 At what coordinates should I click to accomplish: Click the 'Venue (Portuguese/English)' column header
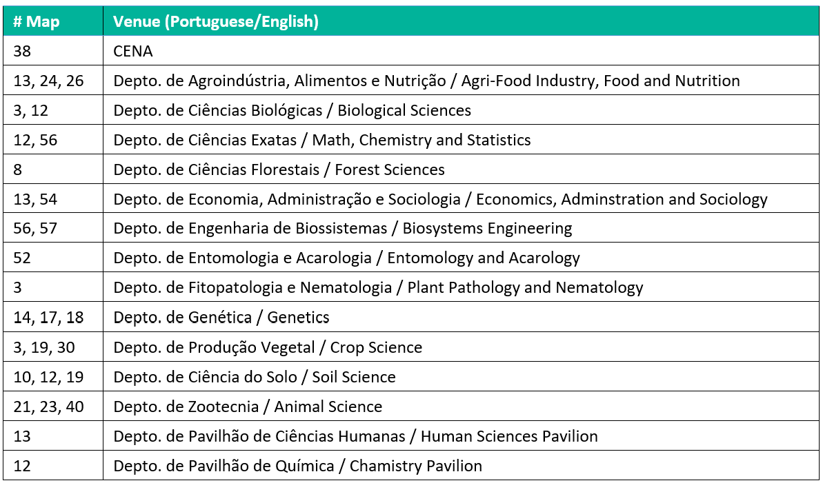216,22
